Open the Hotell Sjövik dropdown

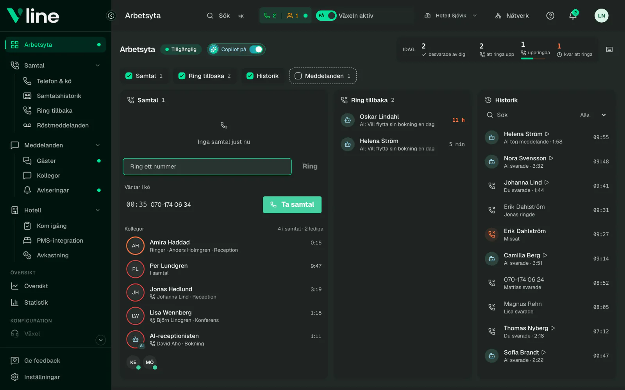click(x=451, y=16)
